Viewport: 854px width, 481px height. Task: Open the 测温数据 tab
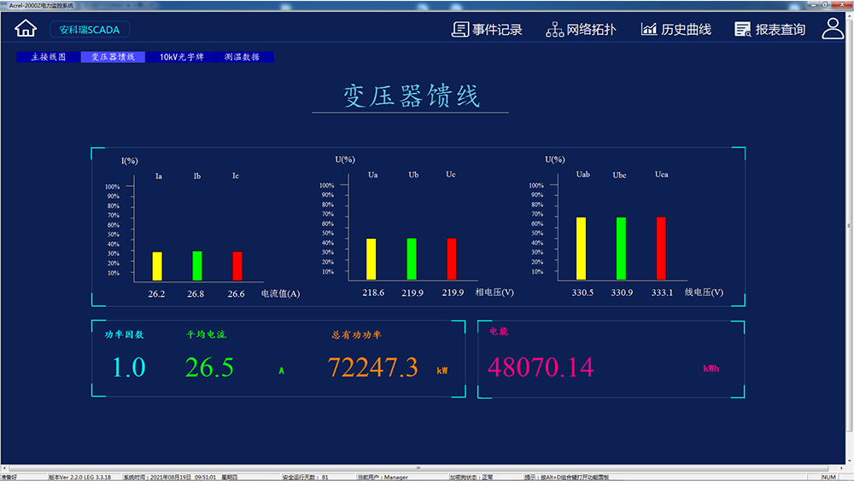point(242,57)
